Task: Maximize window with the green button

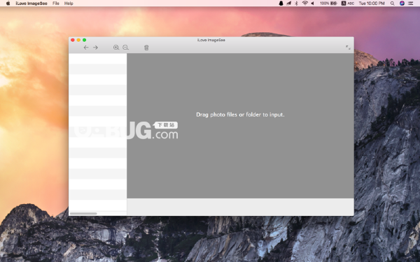Action: (x=85, y=40)
